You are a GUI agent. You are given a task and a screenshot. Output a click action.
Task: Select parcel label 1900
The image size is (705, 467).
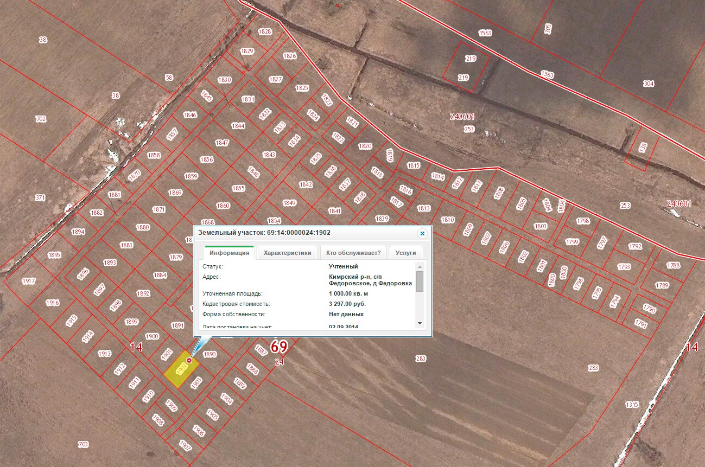[x=153, y=336]
